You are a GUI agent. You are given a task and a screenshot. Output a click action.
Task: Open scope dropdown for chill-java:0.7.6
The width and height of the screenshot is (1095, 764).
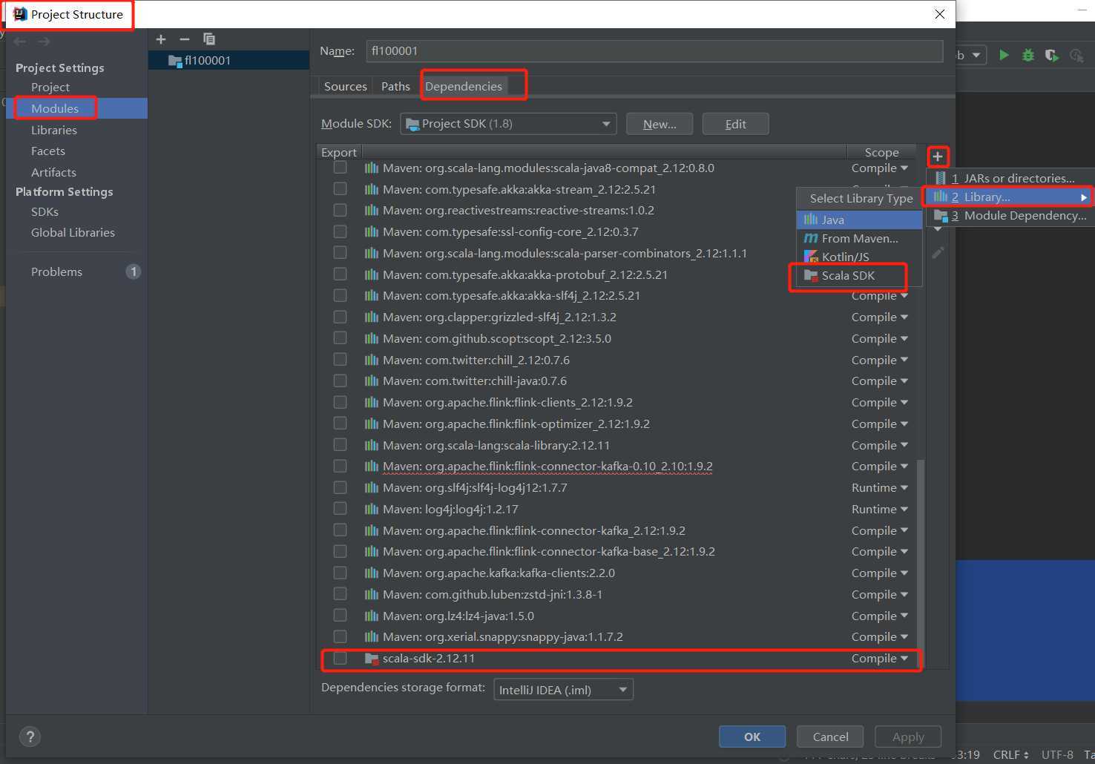[x=879, y=381]
